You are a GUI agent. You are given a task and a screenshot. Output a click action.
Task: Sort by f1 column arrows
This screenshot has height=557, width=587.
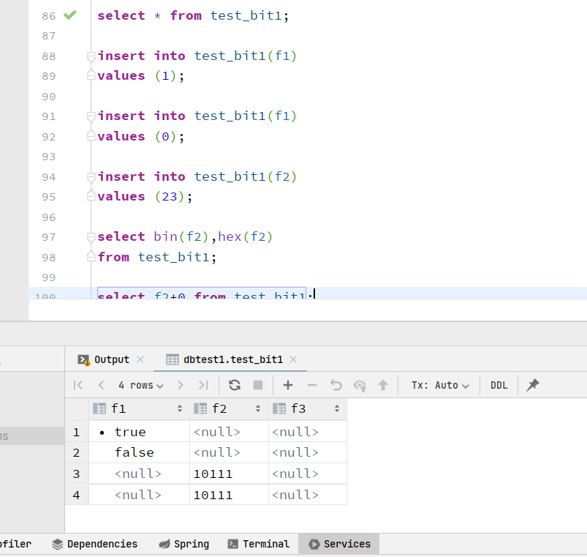[180, 408]
